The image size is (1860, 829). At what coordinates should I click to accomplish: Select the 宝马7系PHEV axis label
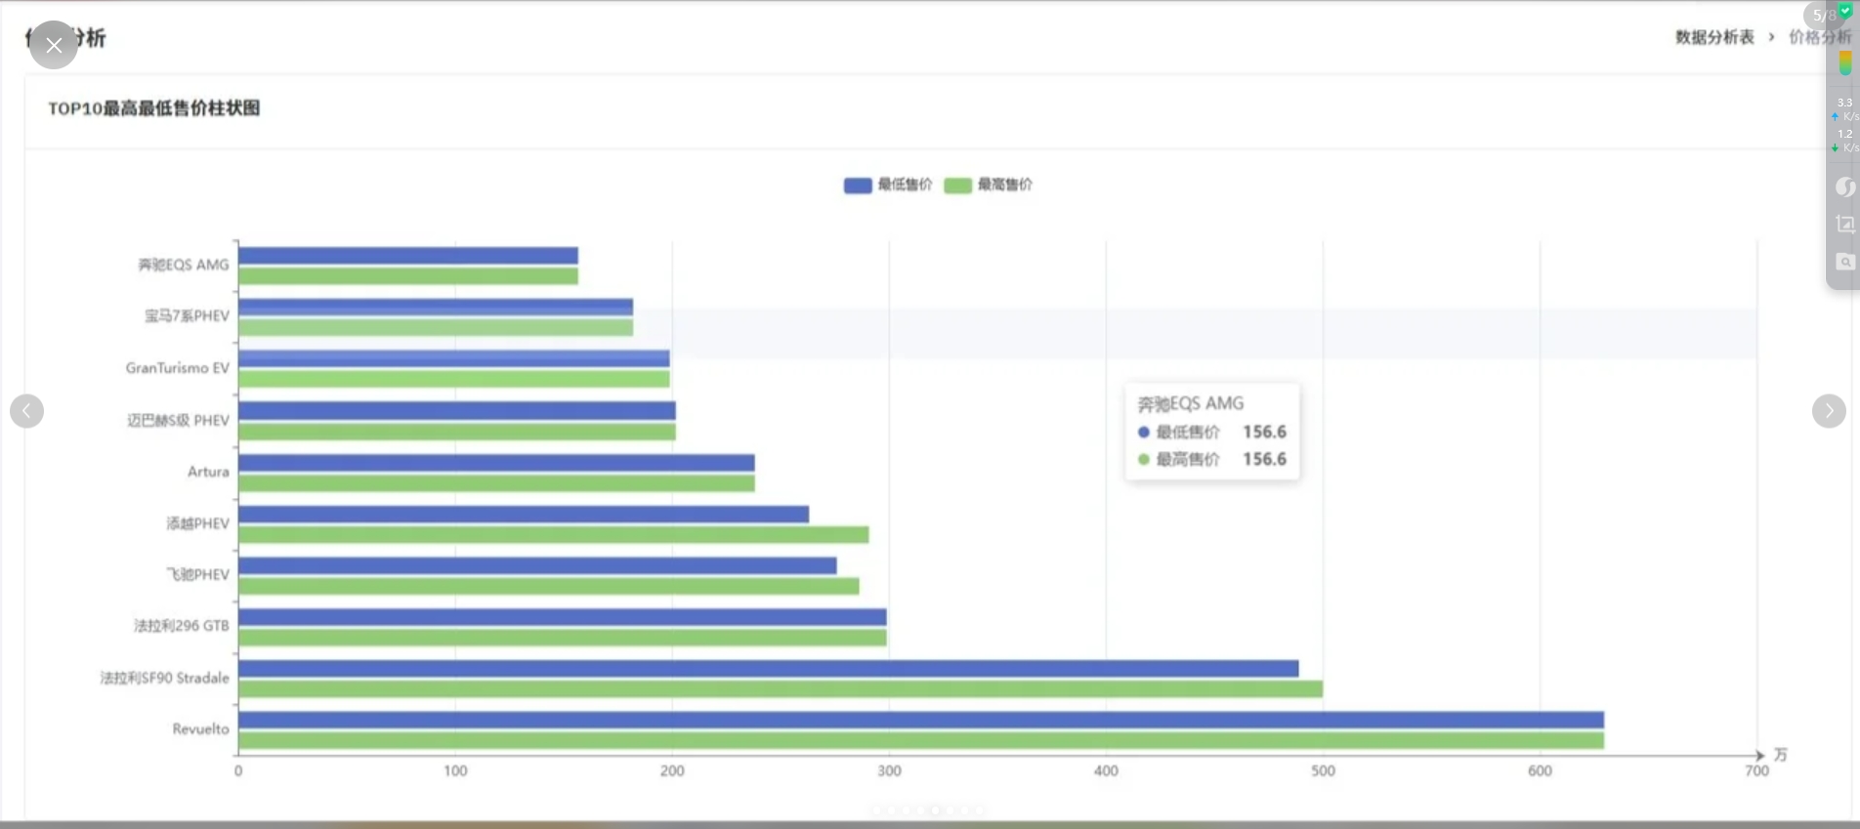[187, 315]
